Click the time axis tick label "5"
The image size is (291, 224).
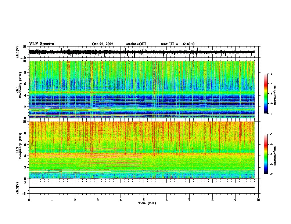point(144,200)
